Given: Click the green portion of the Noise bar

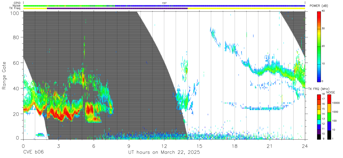Looking at the screenshot, I should click(68, 6).
